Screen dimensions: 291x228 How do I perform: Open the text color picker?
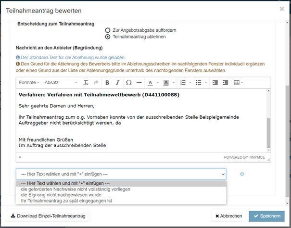tap(156, 83)
